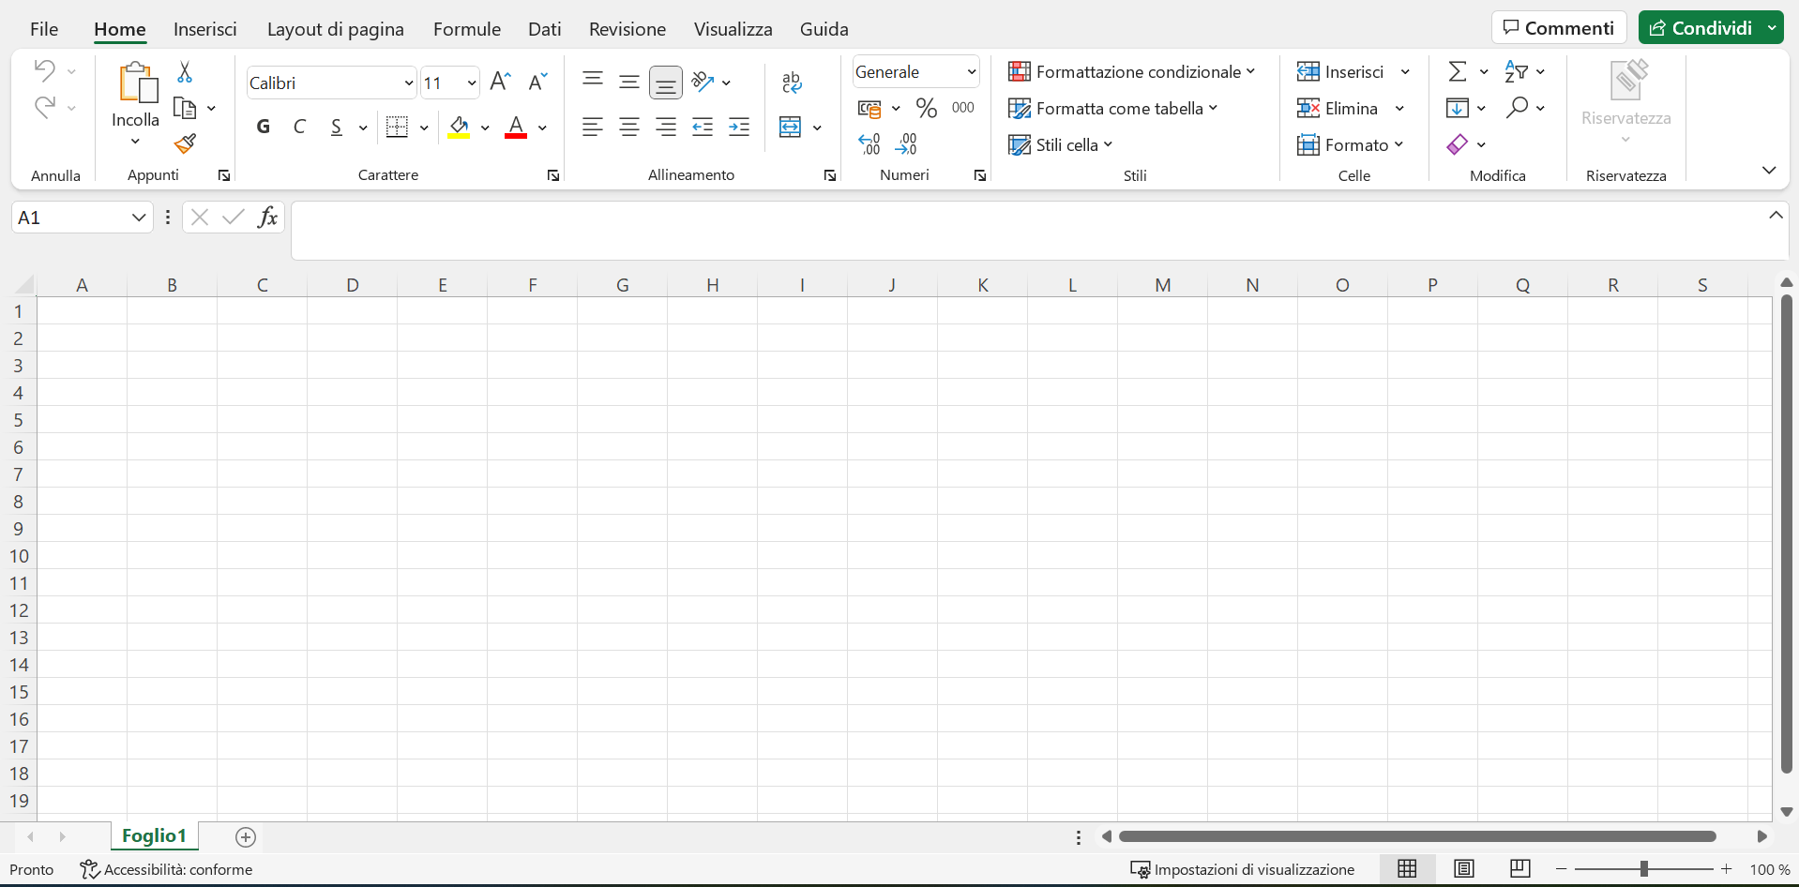The image size is (1799, 887).
Task: Apply thousands separator 000 style
Action: pos(963,108)
